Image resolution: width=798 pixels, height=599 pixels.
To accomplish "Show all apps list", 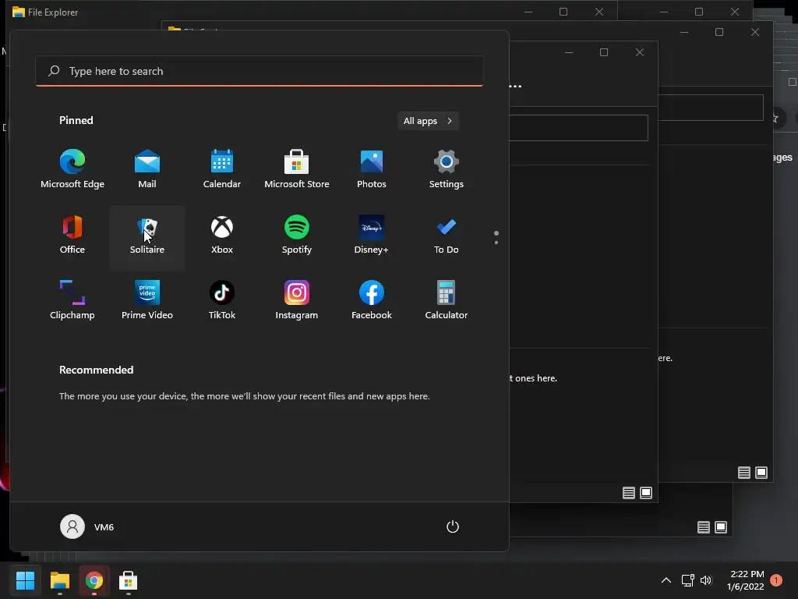I will 428,121.
